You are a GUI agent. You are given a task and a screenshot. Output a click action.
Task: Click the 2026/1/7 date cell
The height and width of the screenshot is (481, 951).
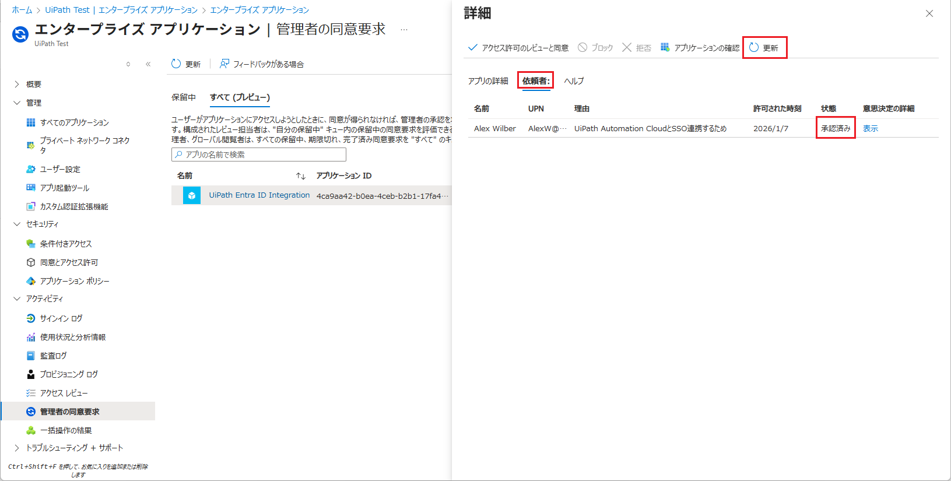click(x=771, y=129)
